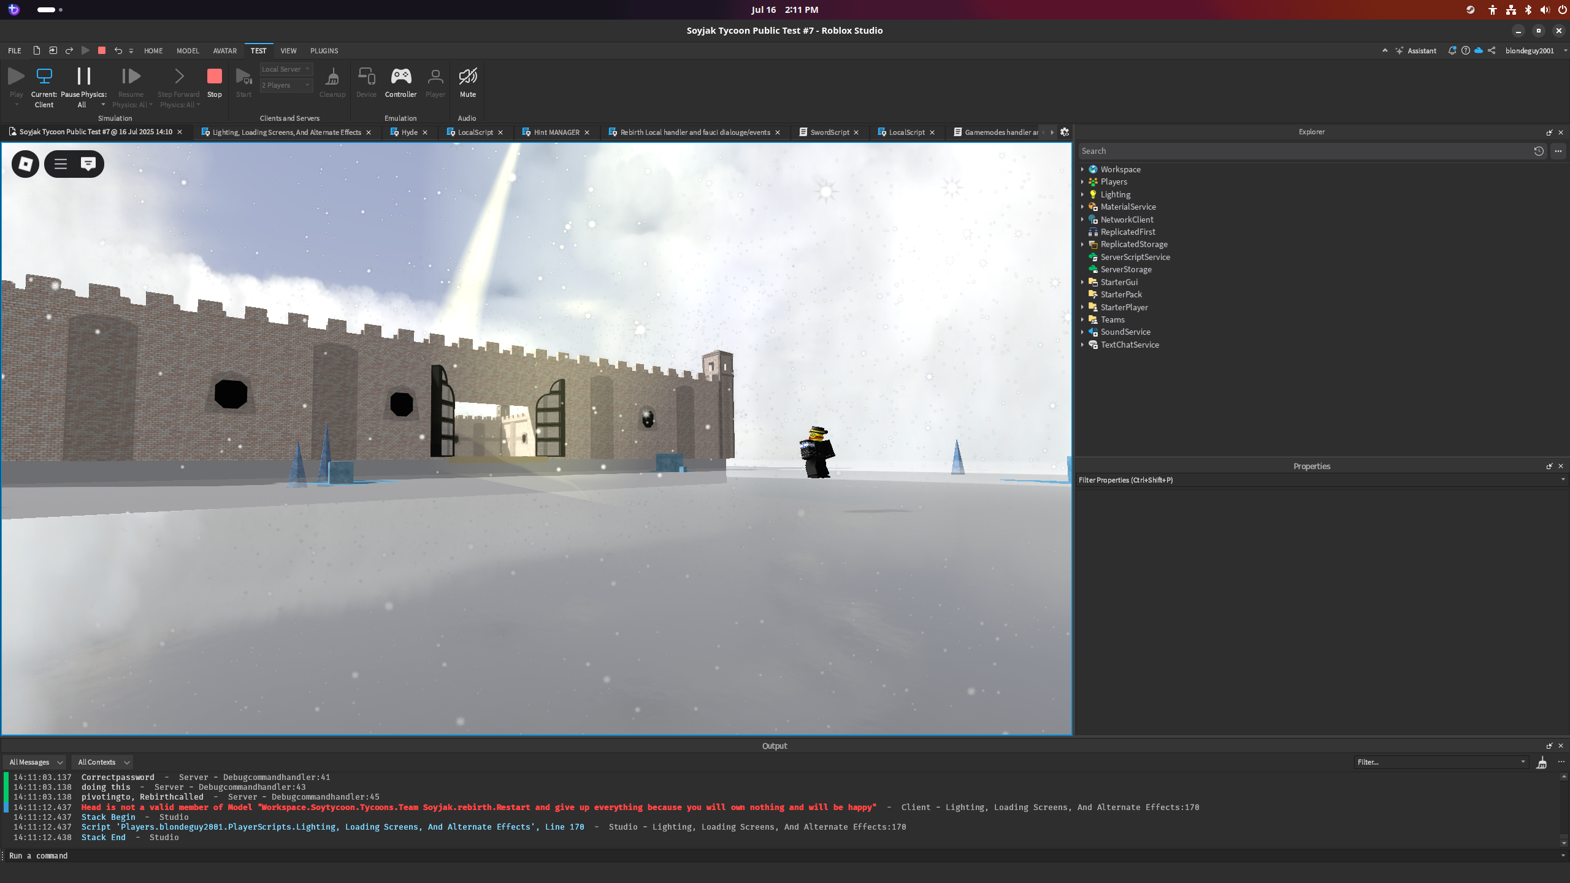Viewport: 1570px width, 883px height.
Task: Open notifications bell icon
Action: pos(1452,51)
